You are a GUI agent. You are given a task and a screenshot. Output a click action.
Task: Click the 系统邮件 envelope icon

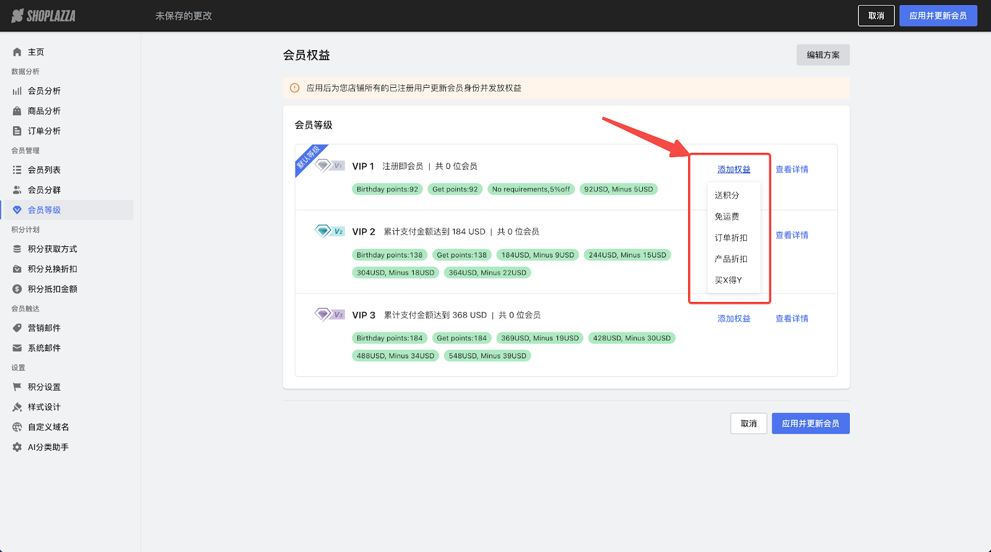(17, 348)
